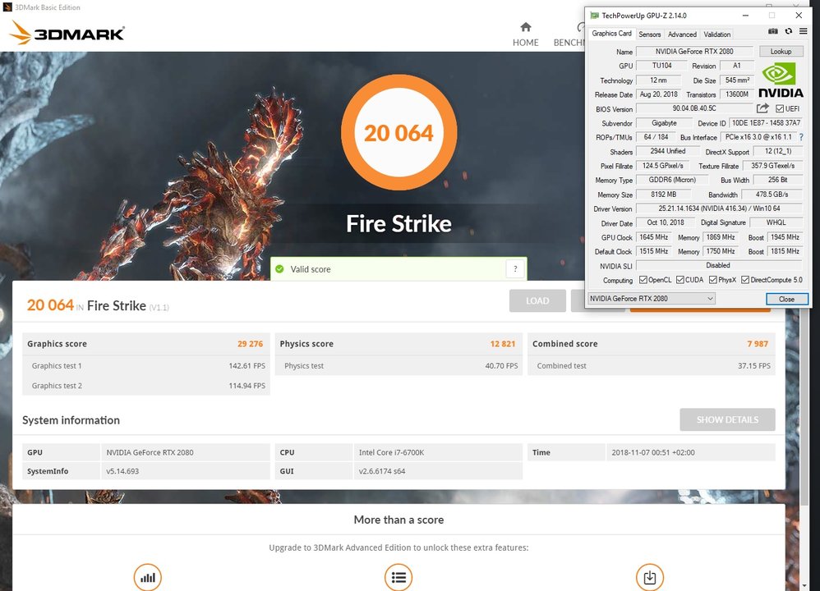Click the Driver Version field value

coord(719,208)
